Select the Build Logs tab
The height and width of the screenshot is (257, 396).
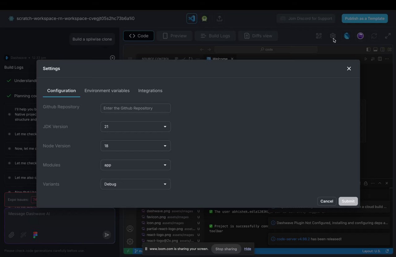coord(215,36)
